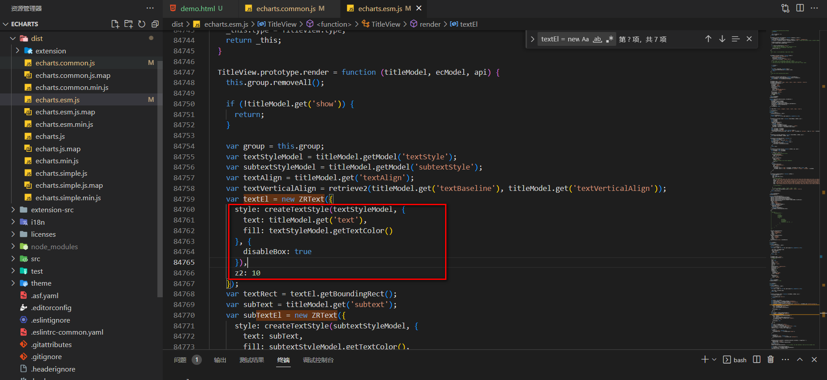Image resolution: width=827 pixels, height=380 pixels.
Task: Expand the extension folder
Action: (17, 51)
